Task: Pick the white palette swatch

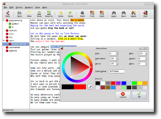Action: (103, 83)
